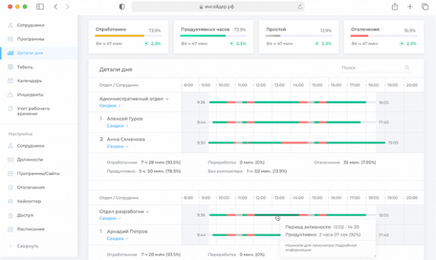436x260 pixels.
Task: Click Продуктивных часов progress bar
Action: click(x=213, y=36)
